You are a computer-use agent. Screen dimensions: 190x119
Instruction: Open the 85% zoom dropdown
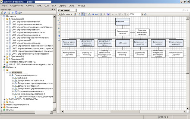click(x=142, y=14)
